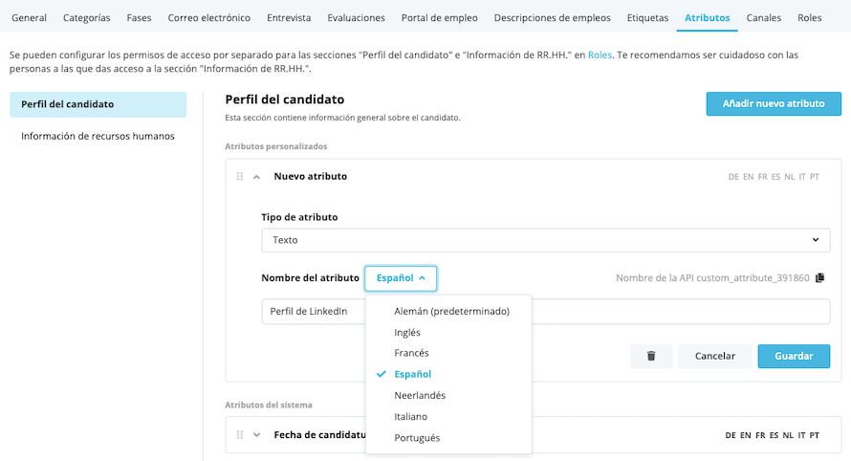Go to the Portal de empleo tab
This screenshot has height=461, width=851.
point(440,18)
